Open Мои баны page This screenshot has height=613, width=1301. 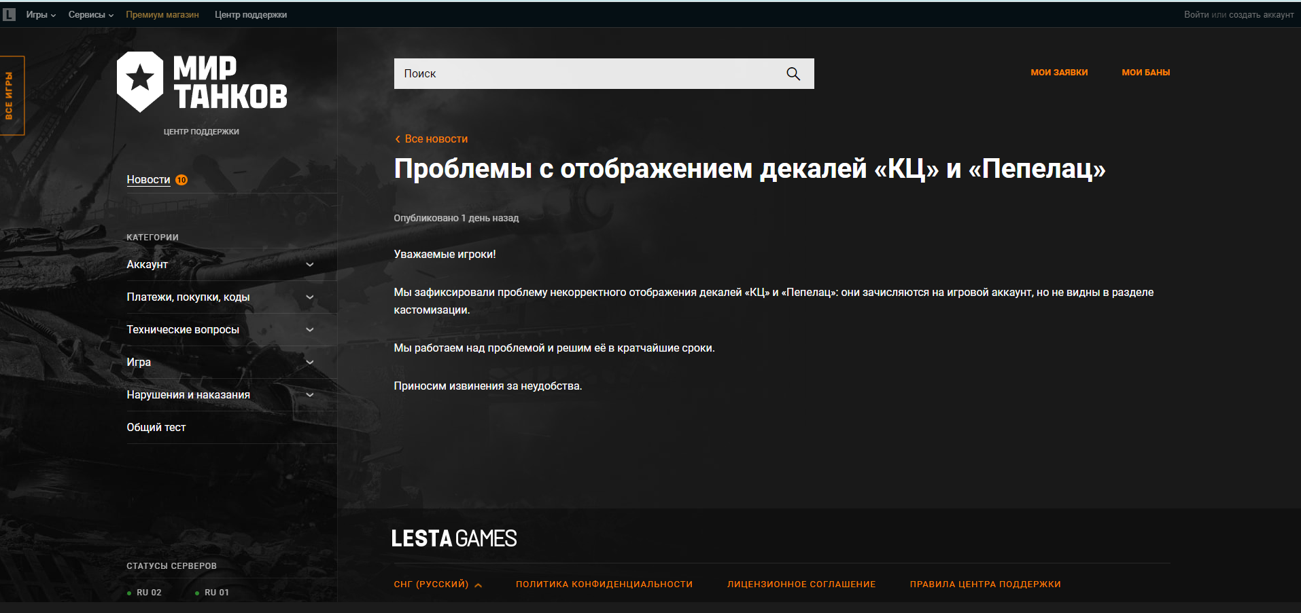(x=1145, y=73)
